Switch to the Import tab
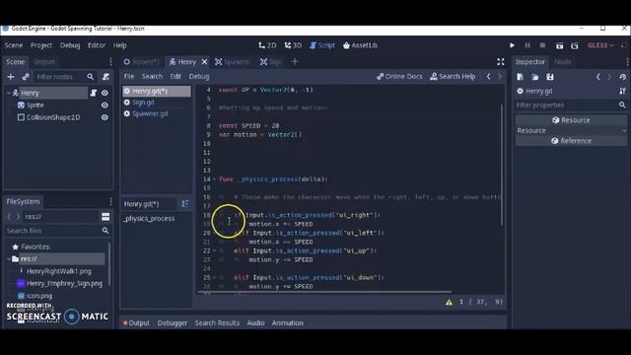 pyautogui.click(x=44, y=61)
